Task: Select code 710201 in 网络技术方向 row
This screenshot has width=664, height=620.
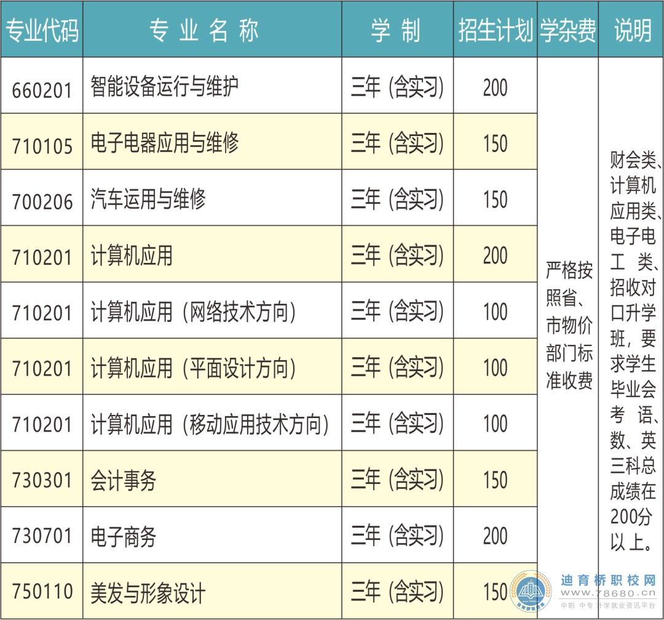Action: click(42, 313)
